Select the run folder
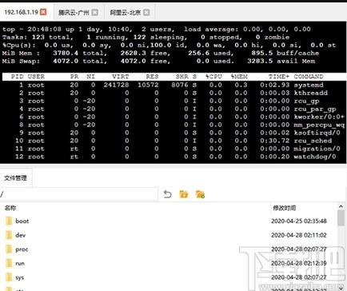Screen dimensions: 347x291 coord(20,264)
